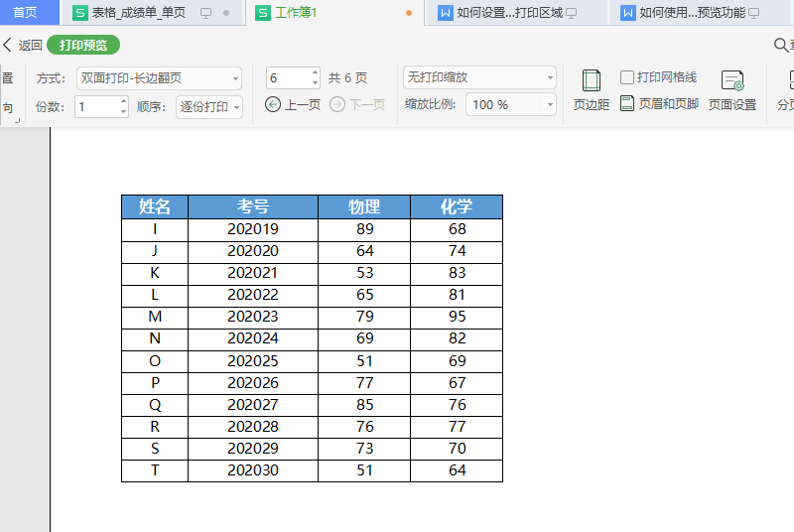Click the green 打印预览 button
This screenshot has height=532, width=794.
click(83, 45)
